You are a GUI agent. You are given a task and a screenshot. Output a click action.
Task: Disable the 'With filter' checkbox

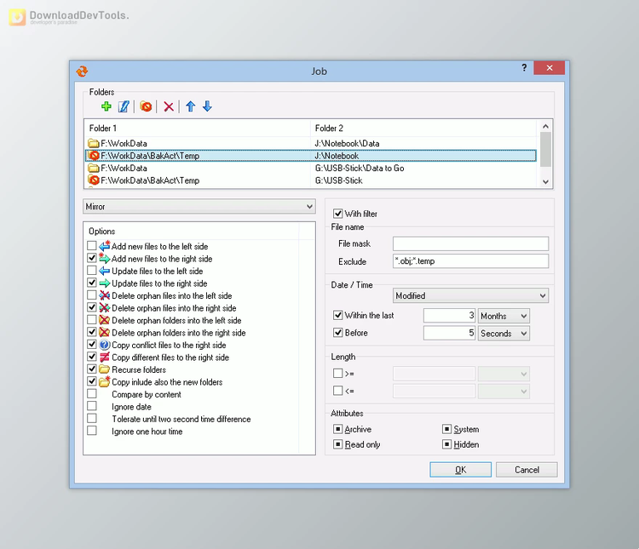tap(338, 214)
